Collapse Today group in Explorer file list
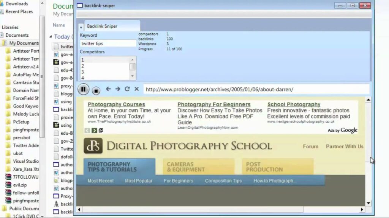The width and height of the screenshot is (389, 218). coord(51,37)
